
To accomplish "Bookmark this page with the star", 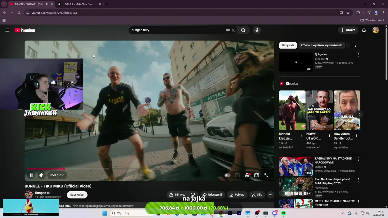I will [348, 13].
